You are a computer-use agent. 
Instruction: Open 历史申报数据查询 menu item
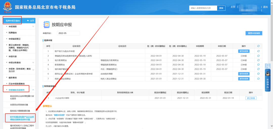point(16,84)
